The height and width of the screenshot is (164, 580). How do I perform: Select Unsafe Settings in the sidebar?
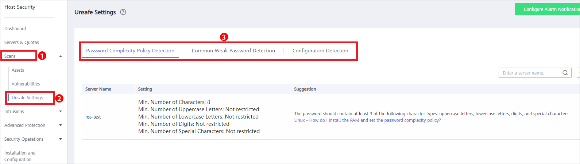pyautogui.click(x=27, y=98)
